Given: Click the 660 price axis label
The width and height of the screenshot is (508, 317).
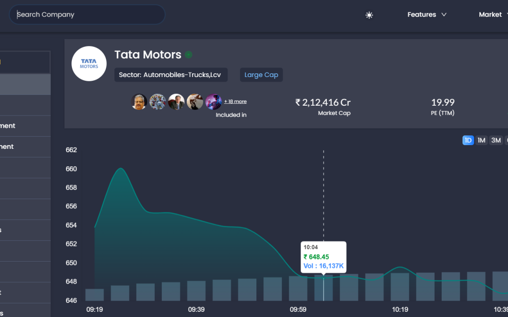Looking at the screenshot, I should (x=71, y=169).
